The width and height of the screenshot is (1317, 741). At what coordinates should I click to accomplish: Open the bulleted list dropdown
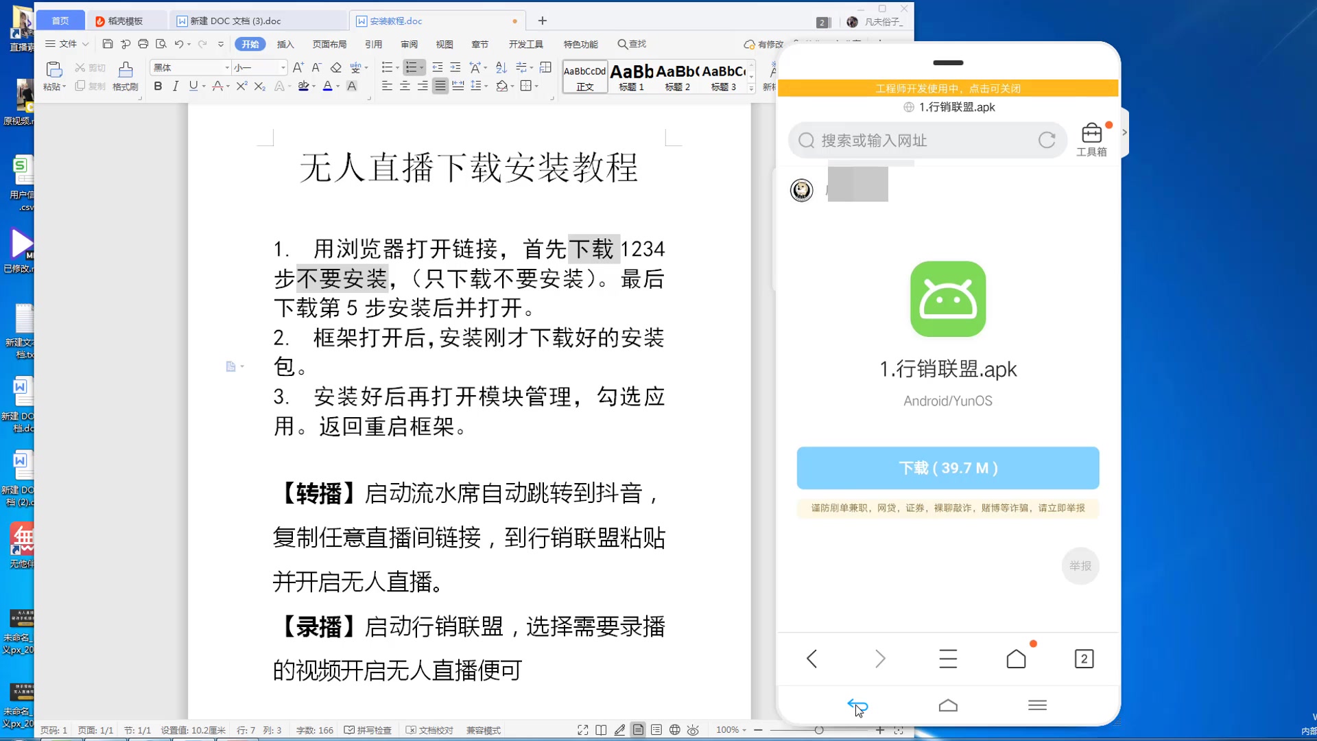tap(397, 68)
